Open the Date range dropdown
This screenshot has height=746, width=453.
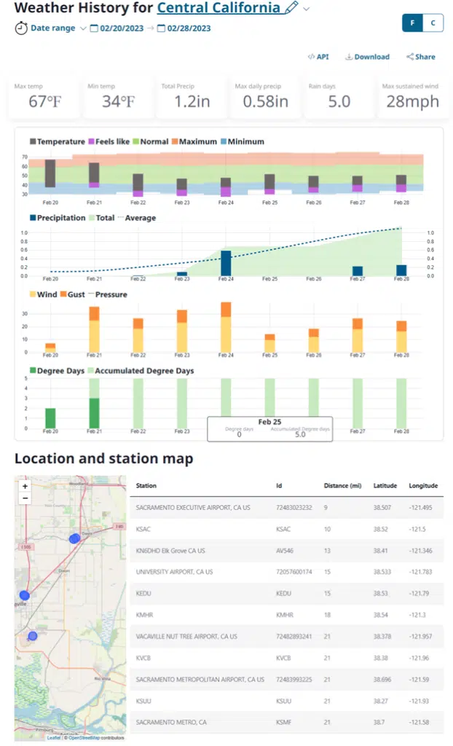pyautogui.click(x=82, y=28)
